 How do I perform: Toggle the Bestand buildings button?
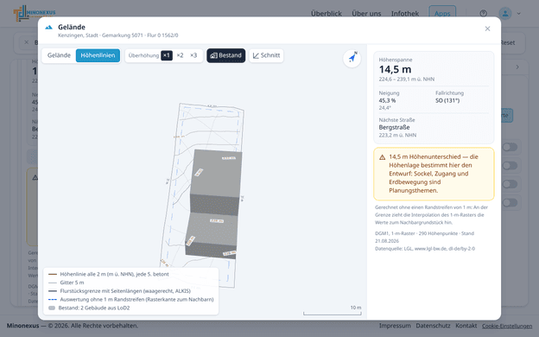click(x=225, y=55)
